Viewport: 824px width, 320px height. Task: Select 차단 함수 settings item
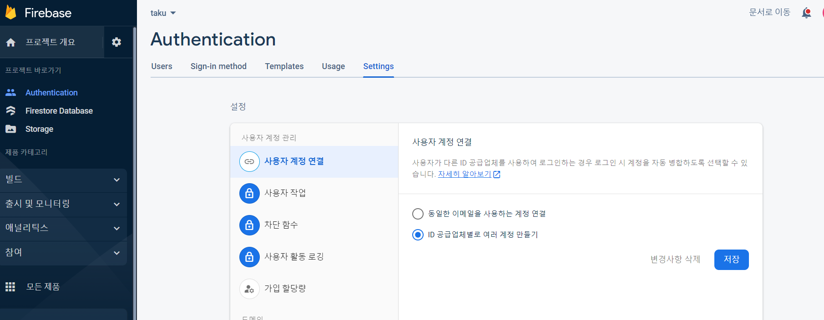tap(314, 225)
